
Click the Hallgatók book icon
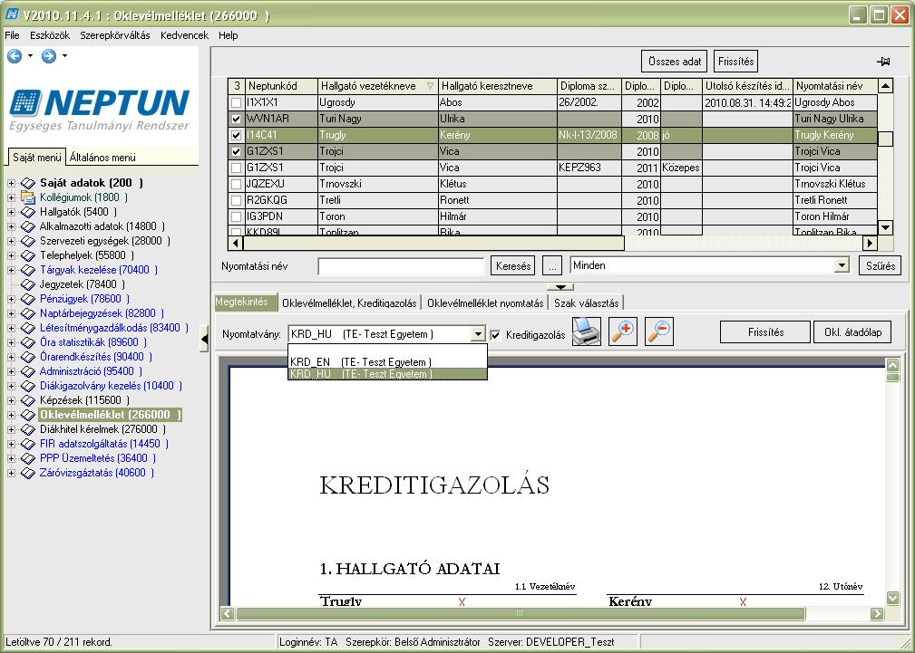click(28, 212)
